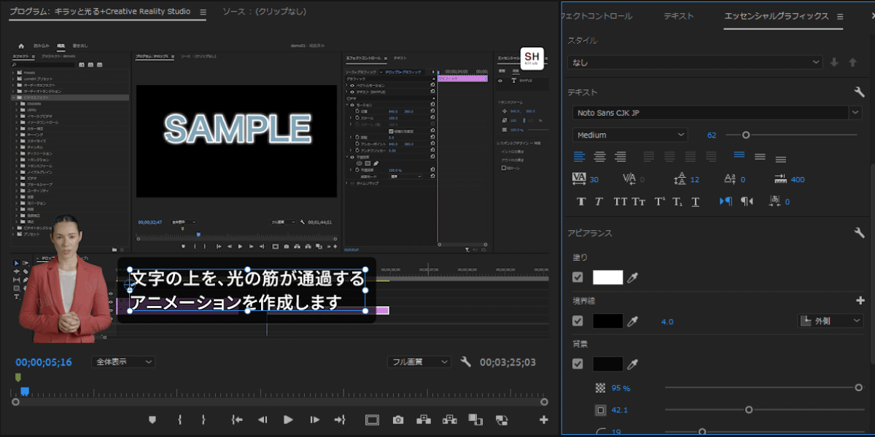Click the Safe Margins frame icon

pos(372,420)
